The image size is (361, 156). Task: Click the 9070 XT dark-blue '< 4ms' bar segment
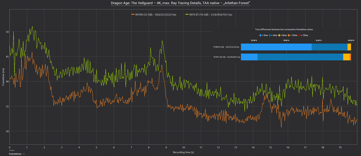click(300, 57)
